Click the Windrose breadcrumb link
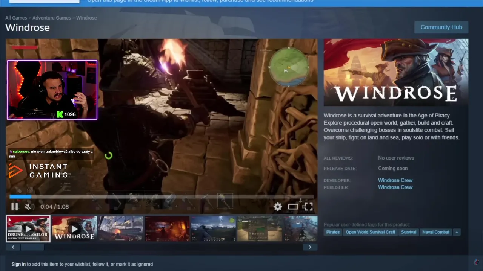483x271 pixels. [86, 18]
